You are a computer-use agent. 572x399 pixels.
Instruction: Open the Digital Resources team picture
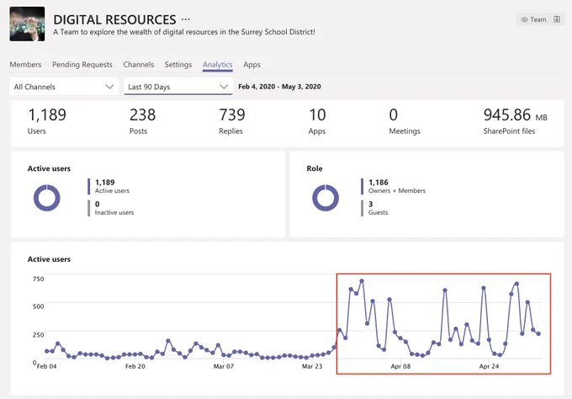[x=28, y=24]
